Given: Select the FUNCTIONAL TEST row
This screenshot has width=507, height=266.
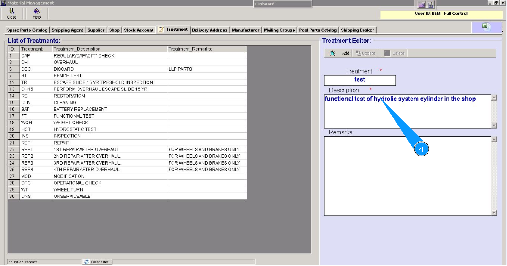Looking at the screenshot, I should (127, 116).
